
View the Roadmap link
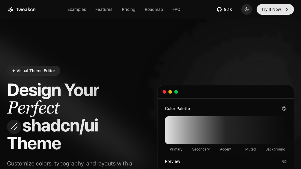[154, 9]
